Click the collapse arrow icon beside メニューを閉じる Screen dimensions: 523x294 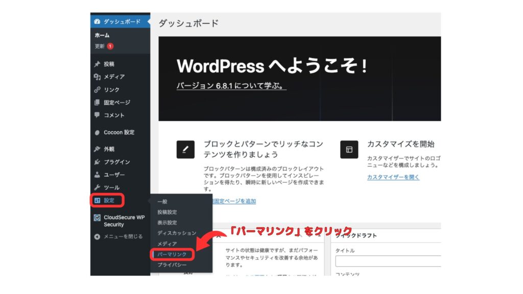(97, 237)
